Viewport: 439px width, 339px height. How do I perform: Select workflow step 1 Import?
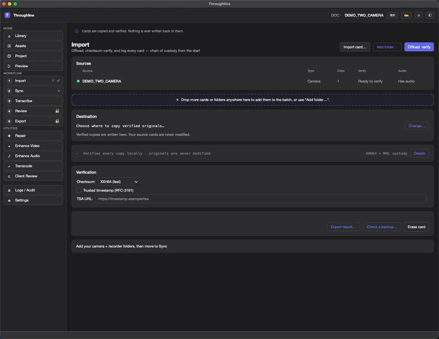click(x=33, y=81)
